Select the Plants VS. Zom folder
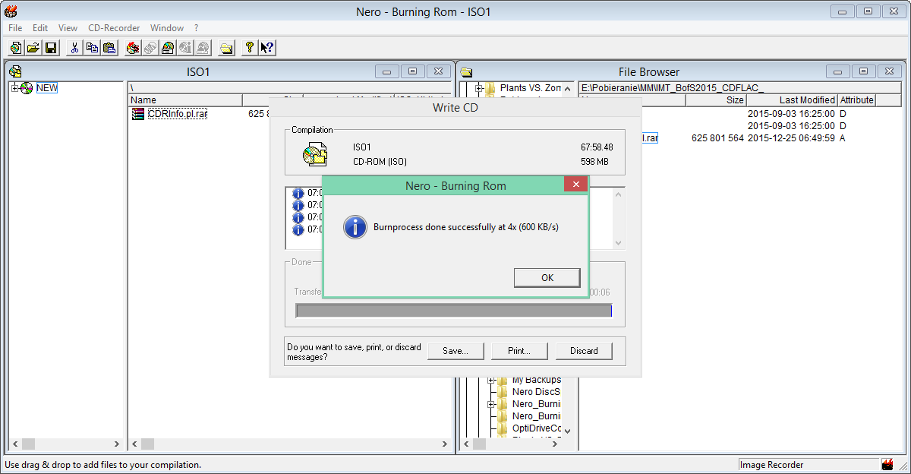This screenshot has width=911, height=474. [x=531, y=88]
